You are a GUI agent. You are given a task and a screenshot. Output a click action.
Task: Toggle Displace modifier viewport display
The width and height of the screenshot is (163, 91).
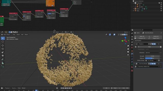click(x=153, y=44)
